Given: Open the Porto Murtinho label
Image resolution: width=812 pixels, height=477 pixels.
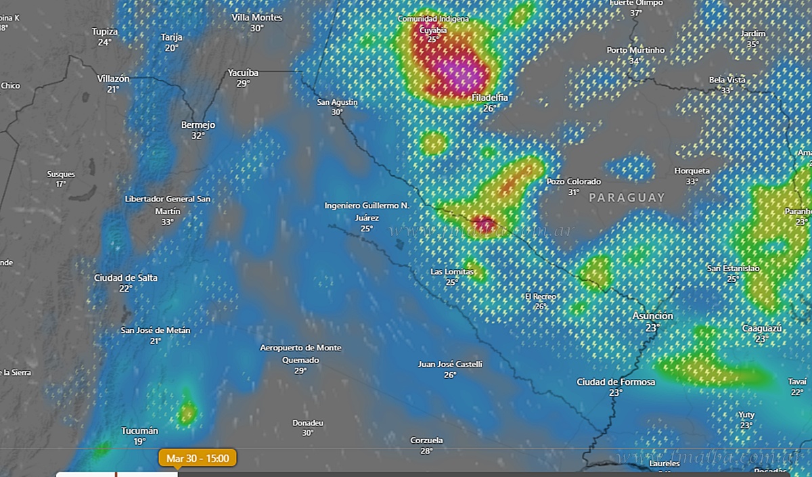Looking at the screenshot, I should [x=635, y=51].
